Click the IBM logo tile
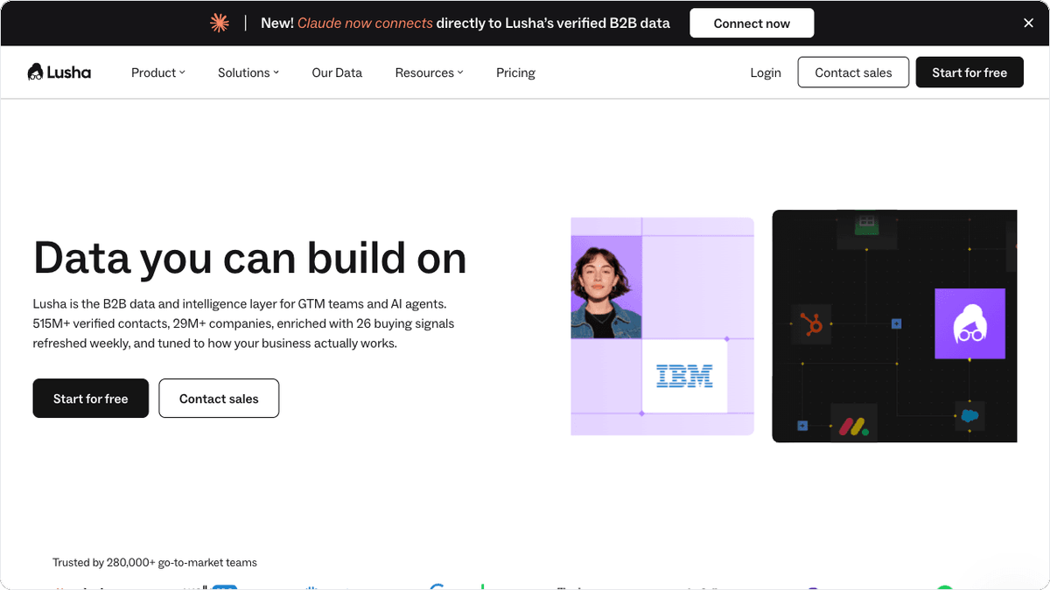This screenshot has height=590, width=1050. (x=684, y=377)
